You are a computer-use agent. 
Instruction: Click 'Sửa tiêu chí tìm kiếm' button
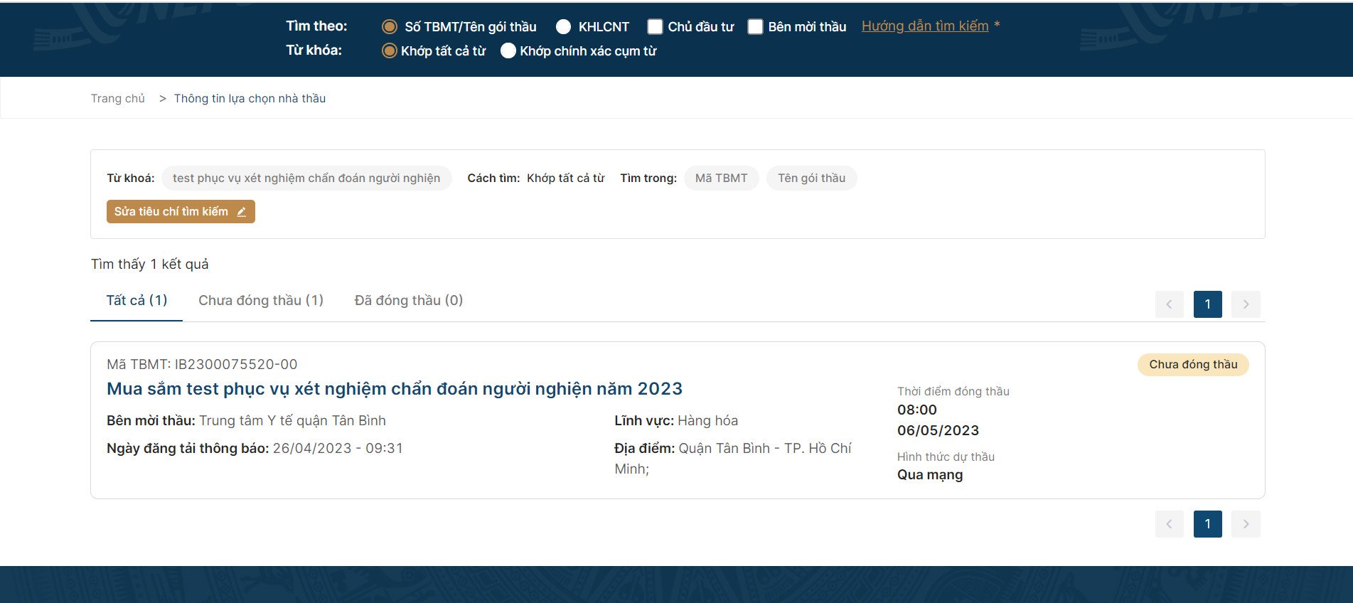pos(181,212)
